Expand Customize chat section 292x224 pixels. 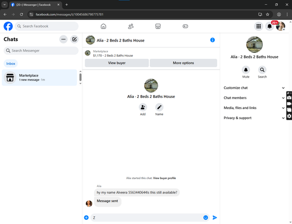point(254,88)
